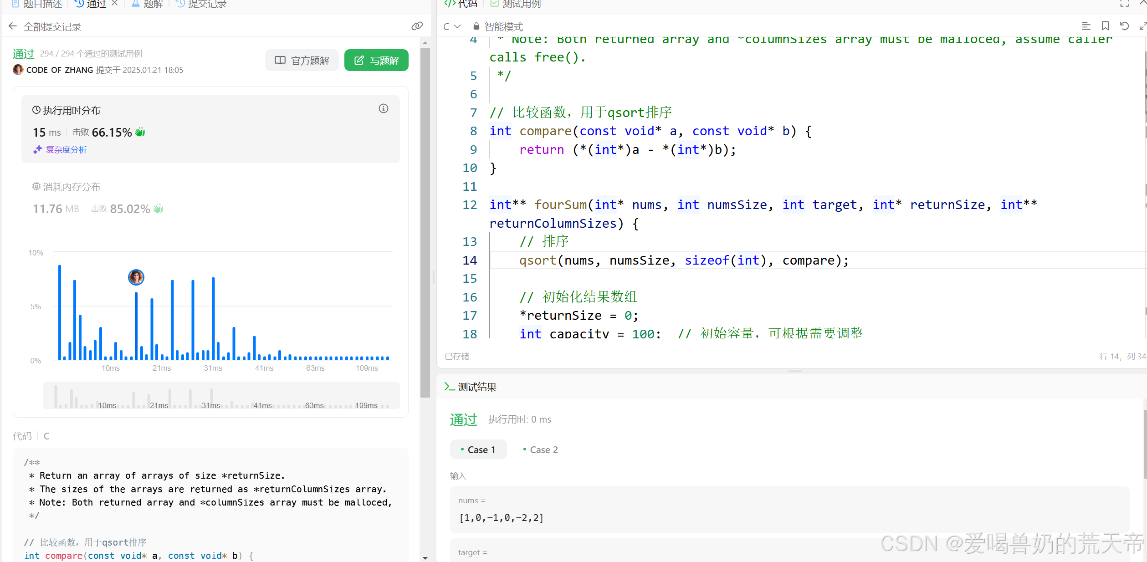The height and width of the screenshot is (562, 1147).
Task: Open the 官方题解 official solution
Action: [302, 60]
